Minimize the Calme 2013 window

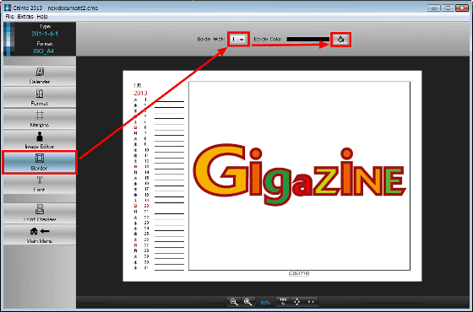pos(434,8)
